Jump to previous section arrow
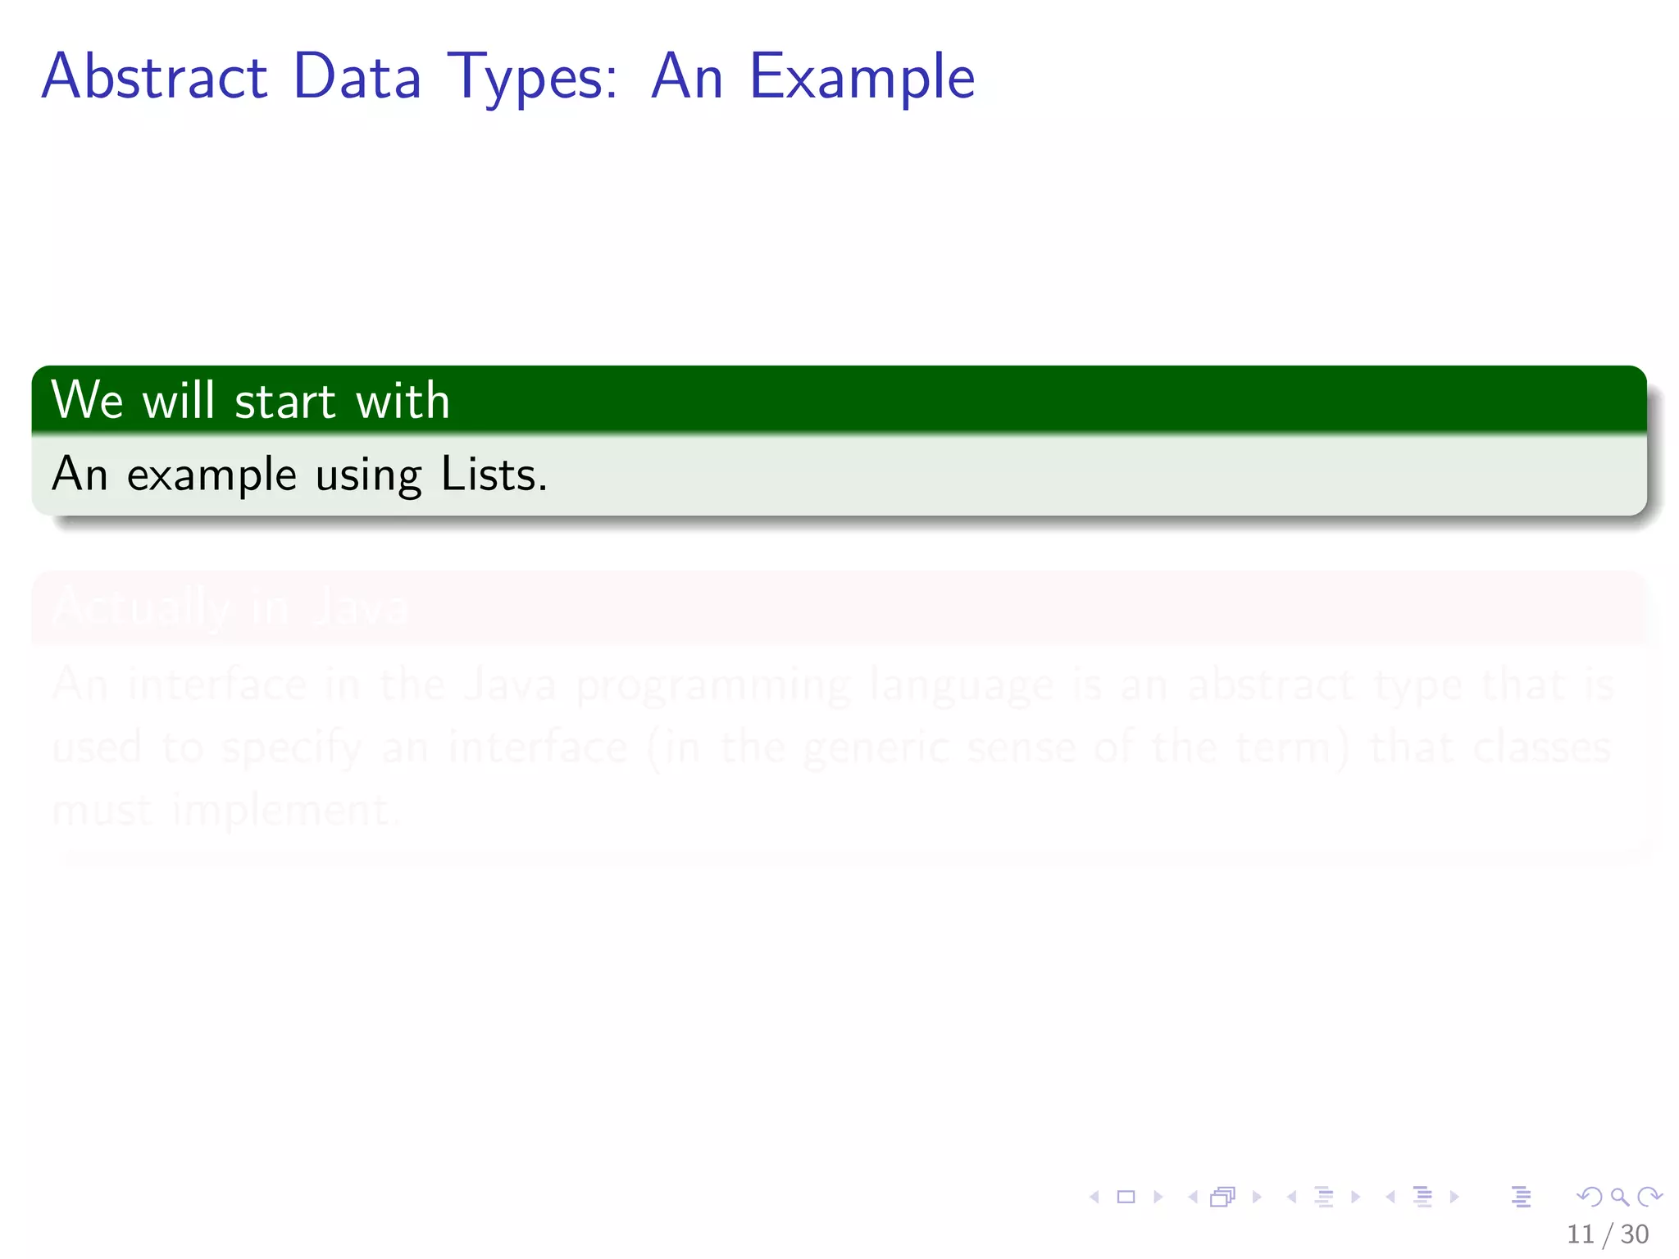The image size is (1679, 1259). 1390,1198
